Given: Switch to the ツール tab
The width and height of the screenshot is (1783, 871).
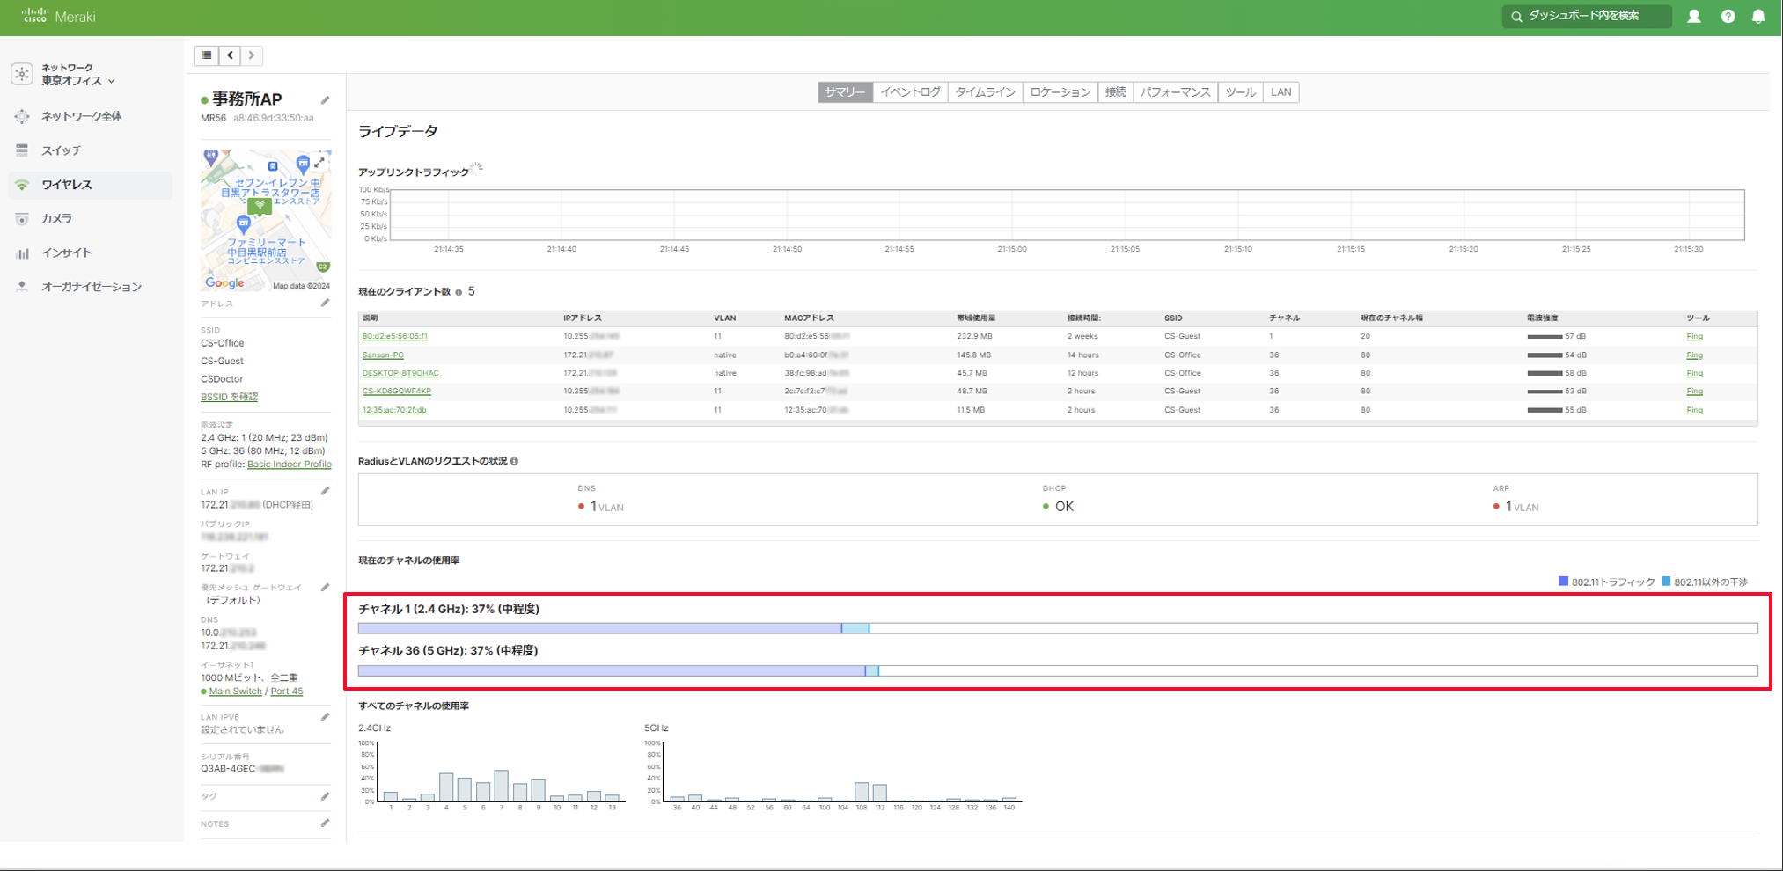Looking at the screenshot, I should click(x=1241, y=92).
